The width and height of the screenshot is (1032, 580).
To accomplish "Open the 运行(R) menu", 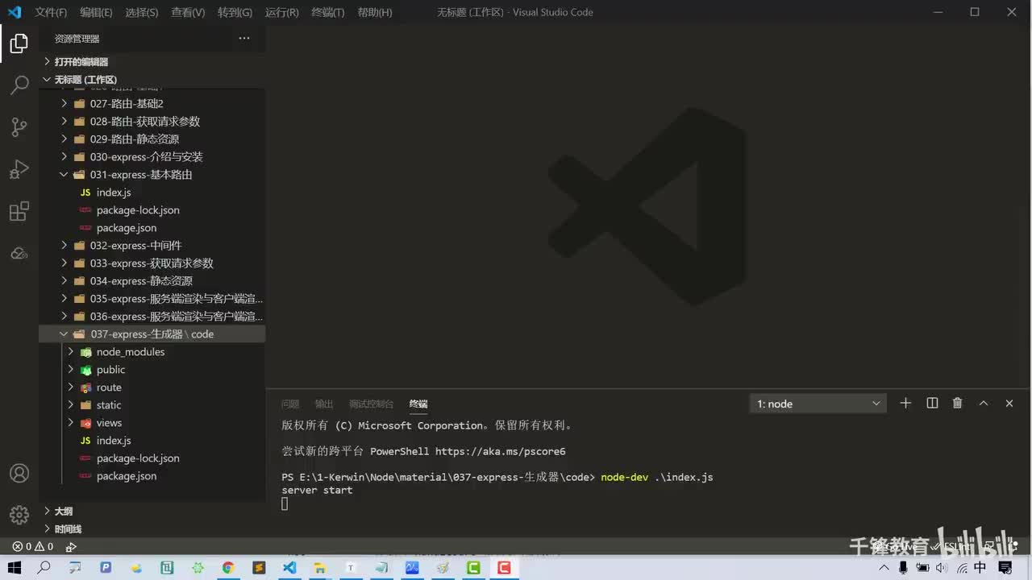I will coord(281,12).
